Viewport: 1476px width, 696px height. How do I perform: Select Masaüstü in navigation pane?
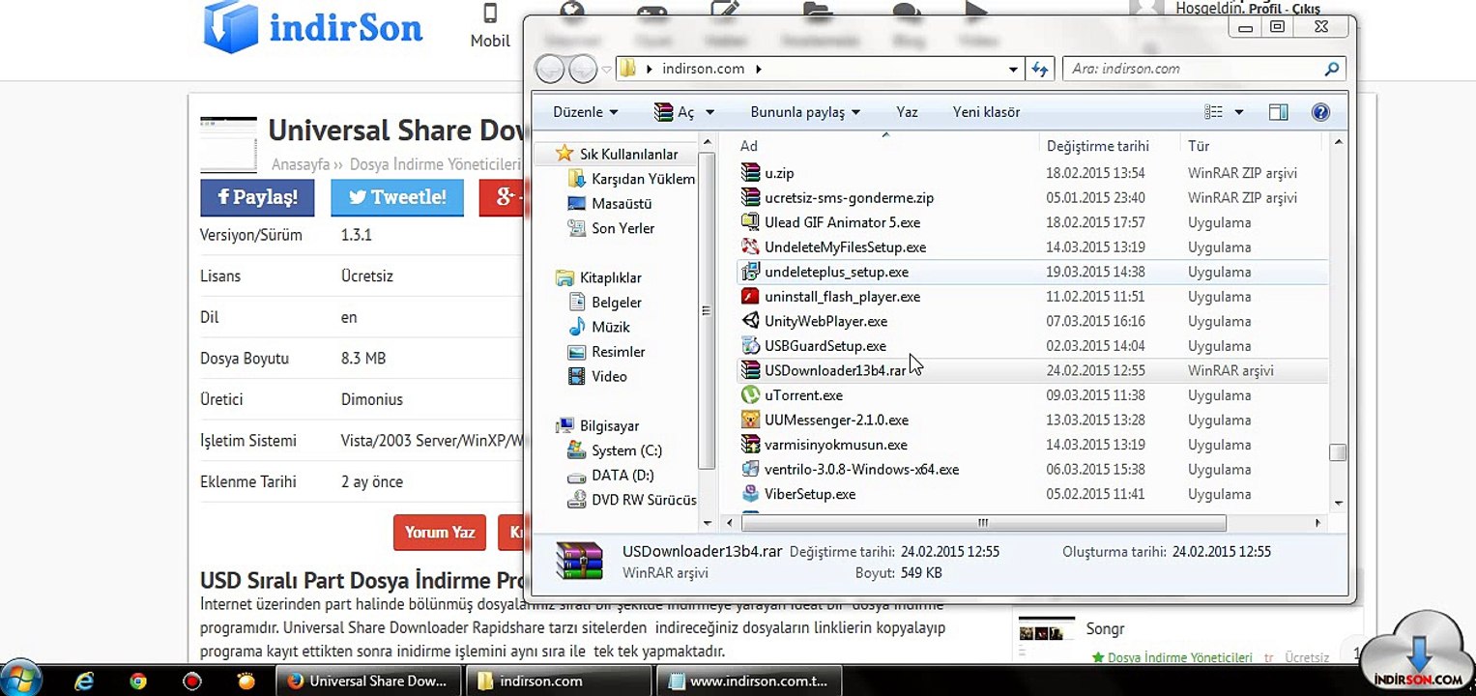610,204
